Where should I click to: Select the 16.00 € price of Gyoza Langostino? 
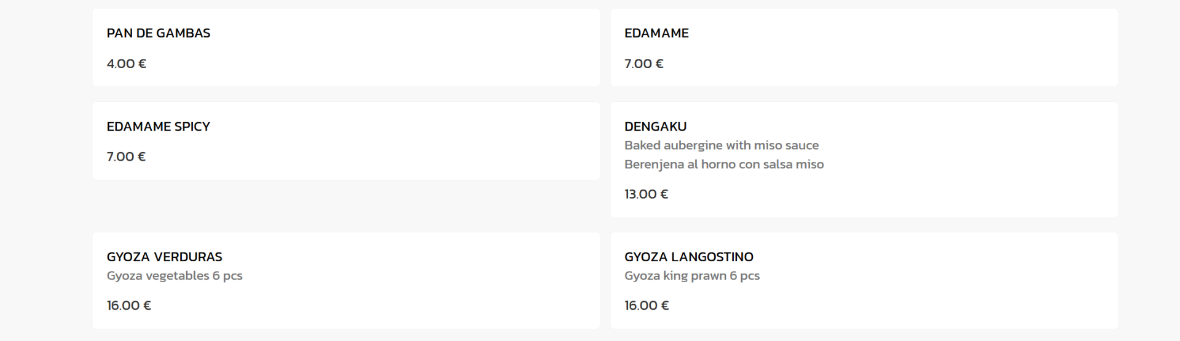pos(646,305)
